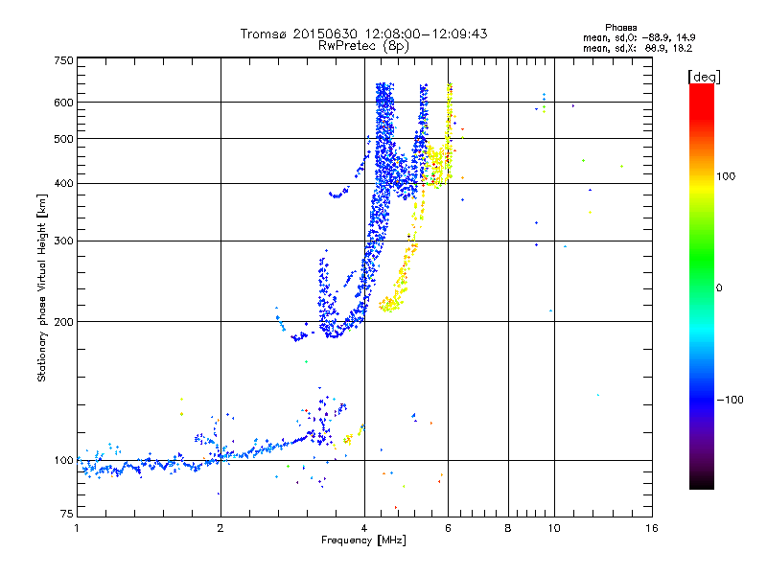Viewport: 767px width, 575px height.
Task: Click the x-axis tick label '10'
Action: point(554,528)
